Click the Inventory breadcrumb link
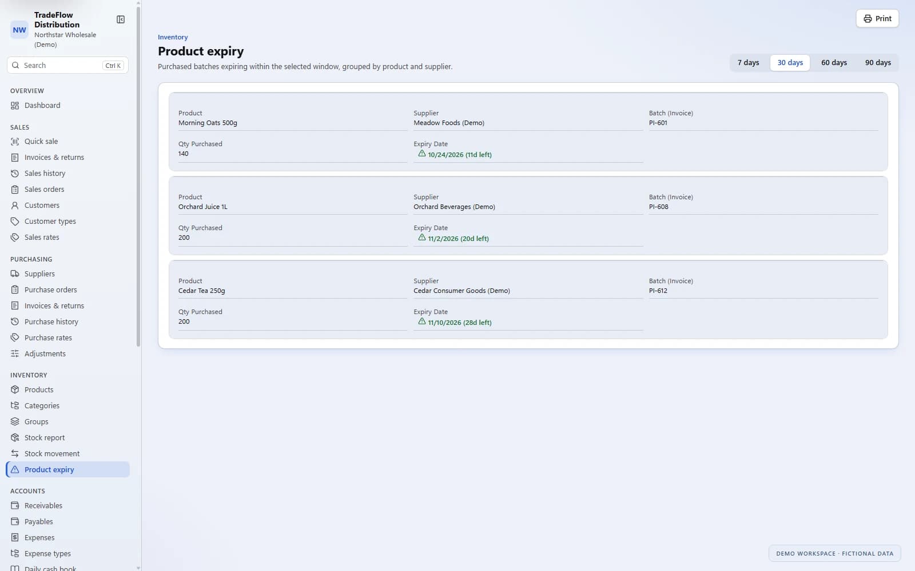 pyautogui.click(x=173, y=37)
